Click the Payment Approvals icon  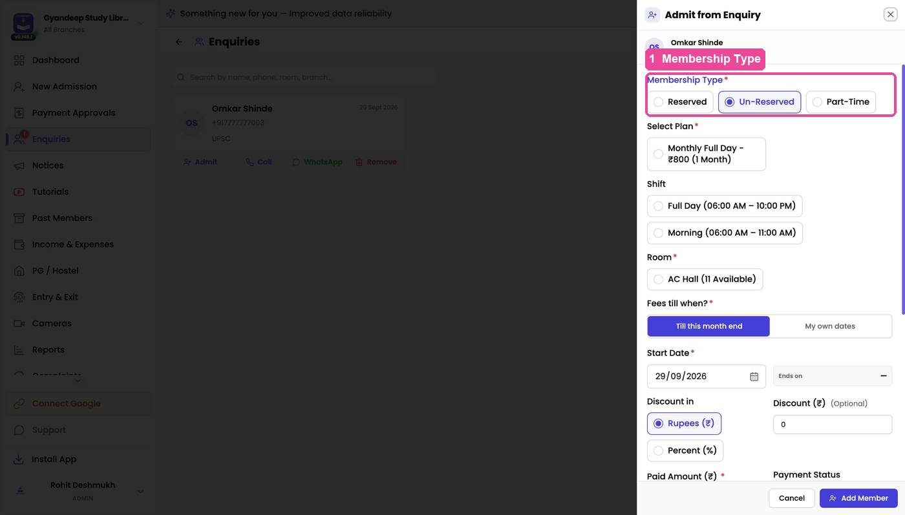pos(19,113)
